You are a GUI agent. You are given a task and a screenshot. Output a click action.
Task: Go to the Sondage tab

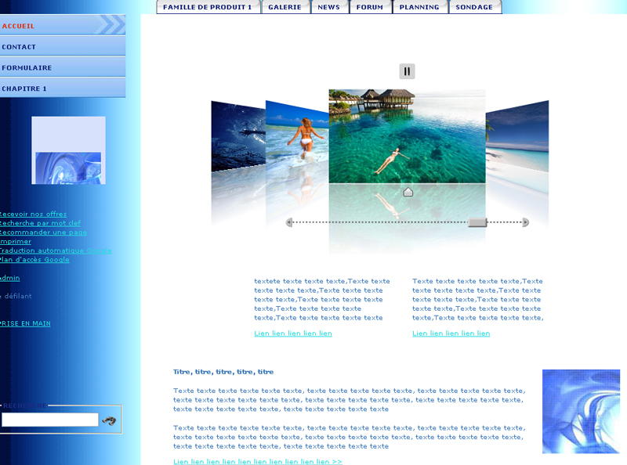coord(474,7)
